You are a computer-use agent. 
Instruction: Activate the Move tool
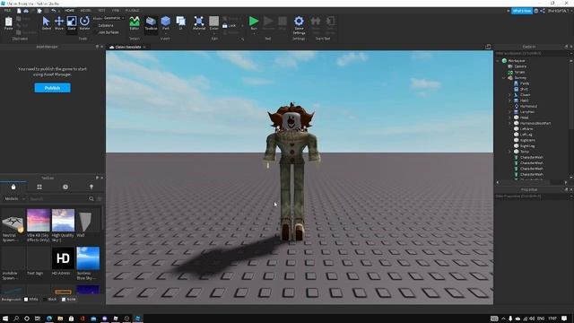coord(59,22)
